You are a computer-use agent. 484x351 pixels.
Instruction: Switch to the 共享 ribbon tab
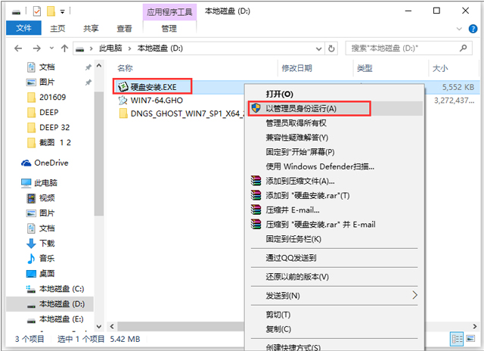tap(91, 29)
